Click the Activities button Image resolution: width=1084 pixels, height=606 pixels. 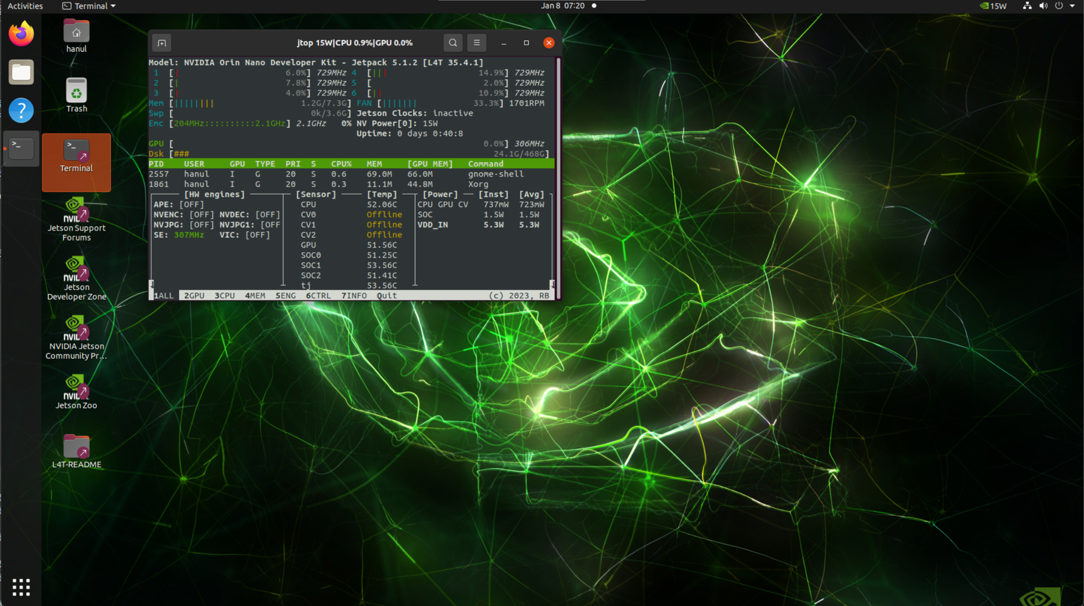click(25, 6)
